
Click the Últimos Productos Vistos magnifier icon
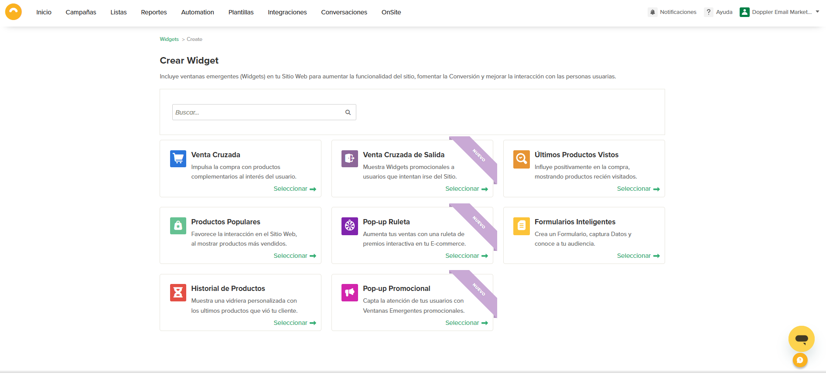click(521, 159)
